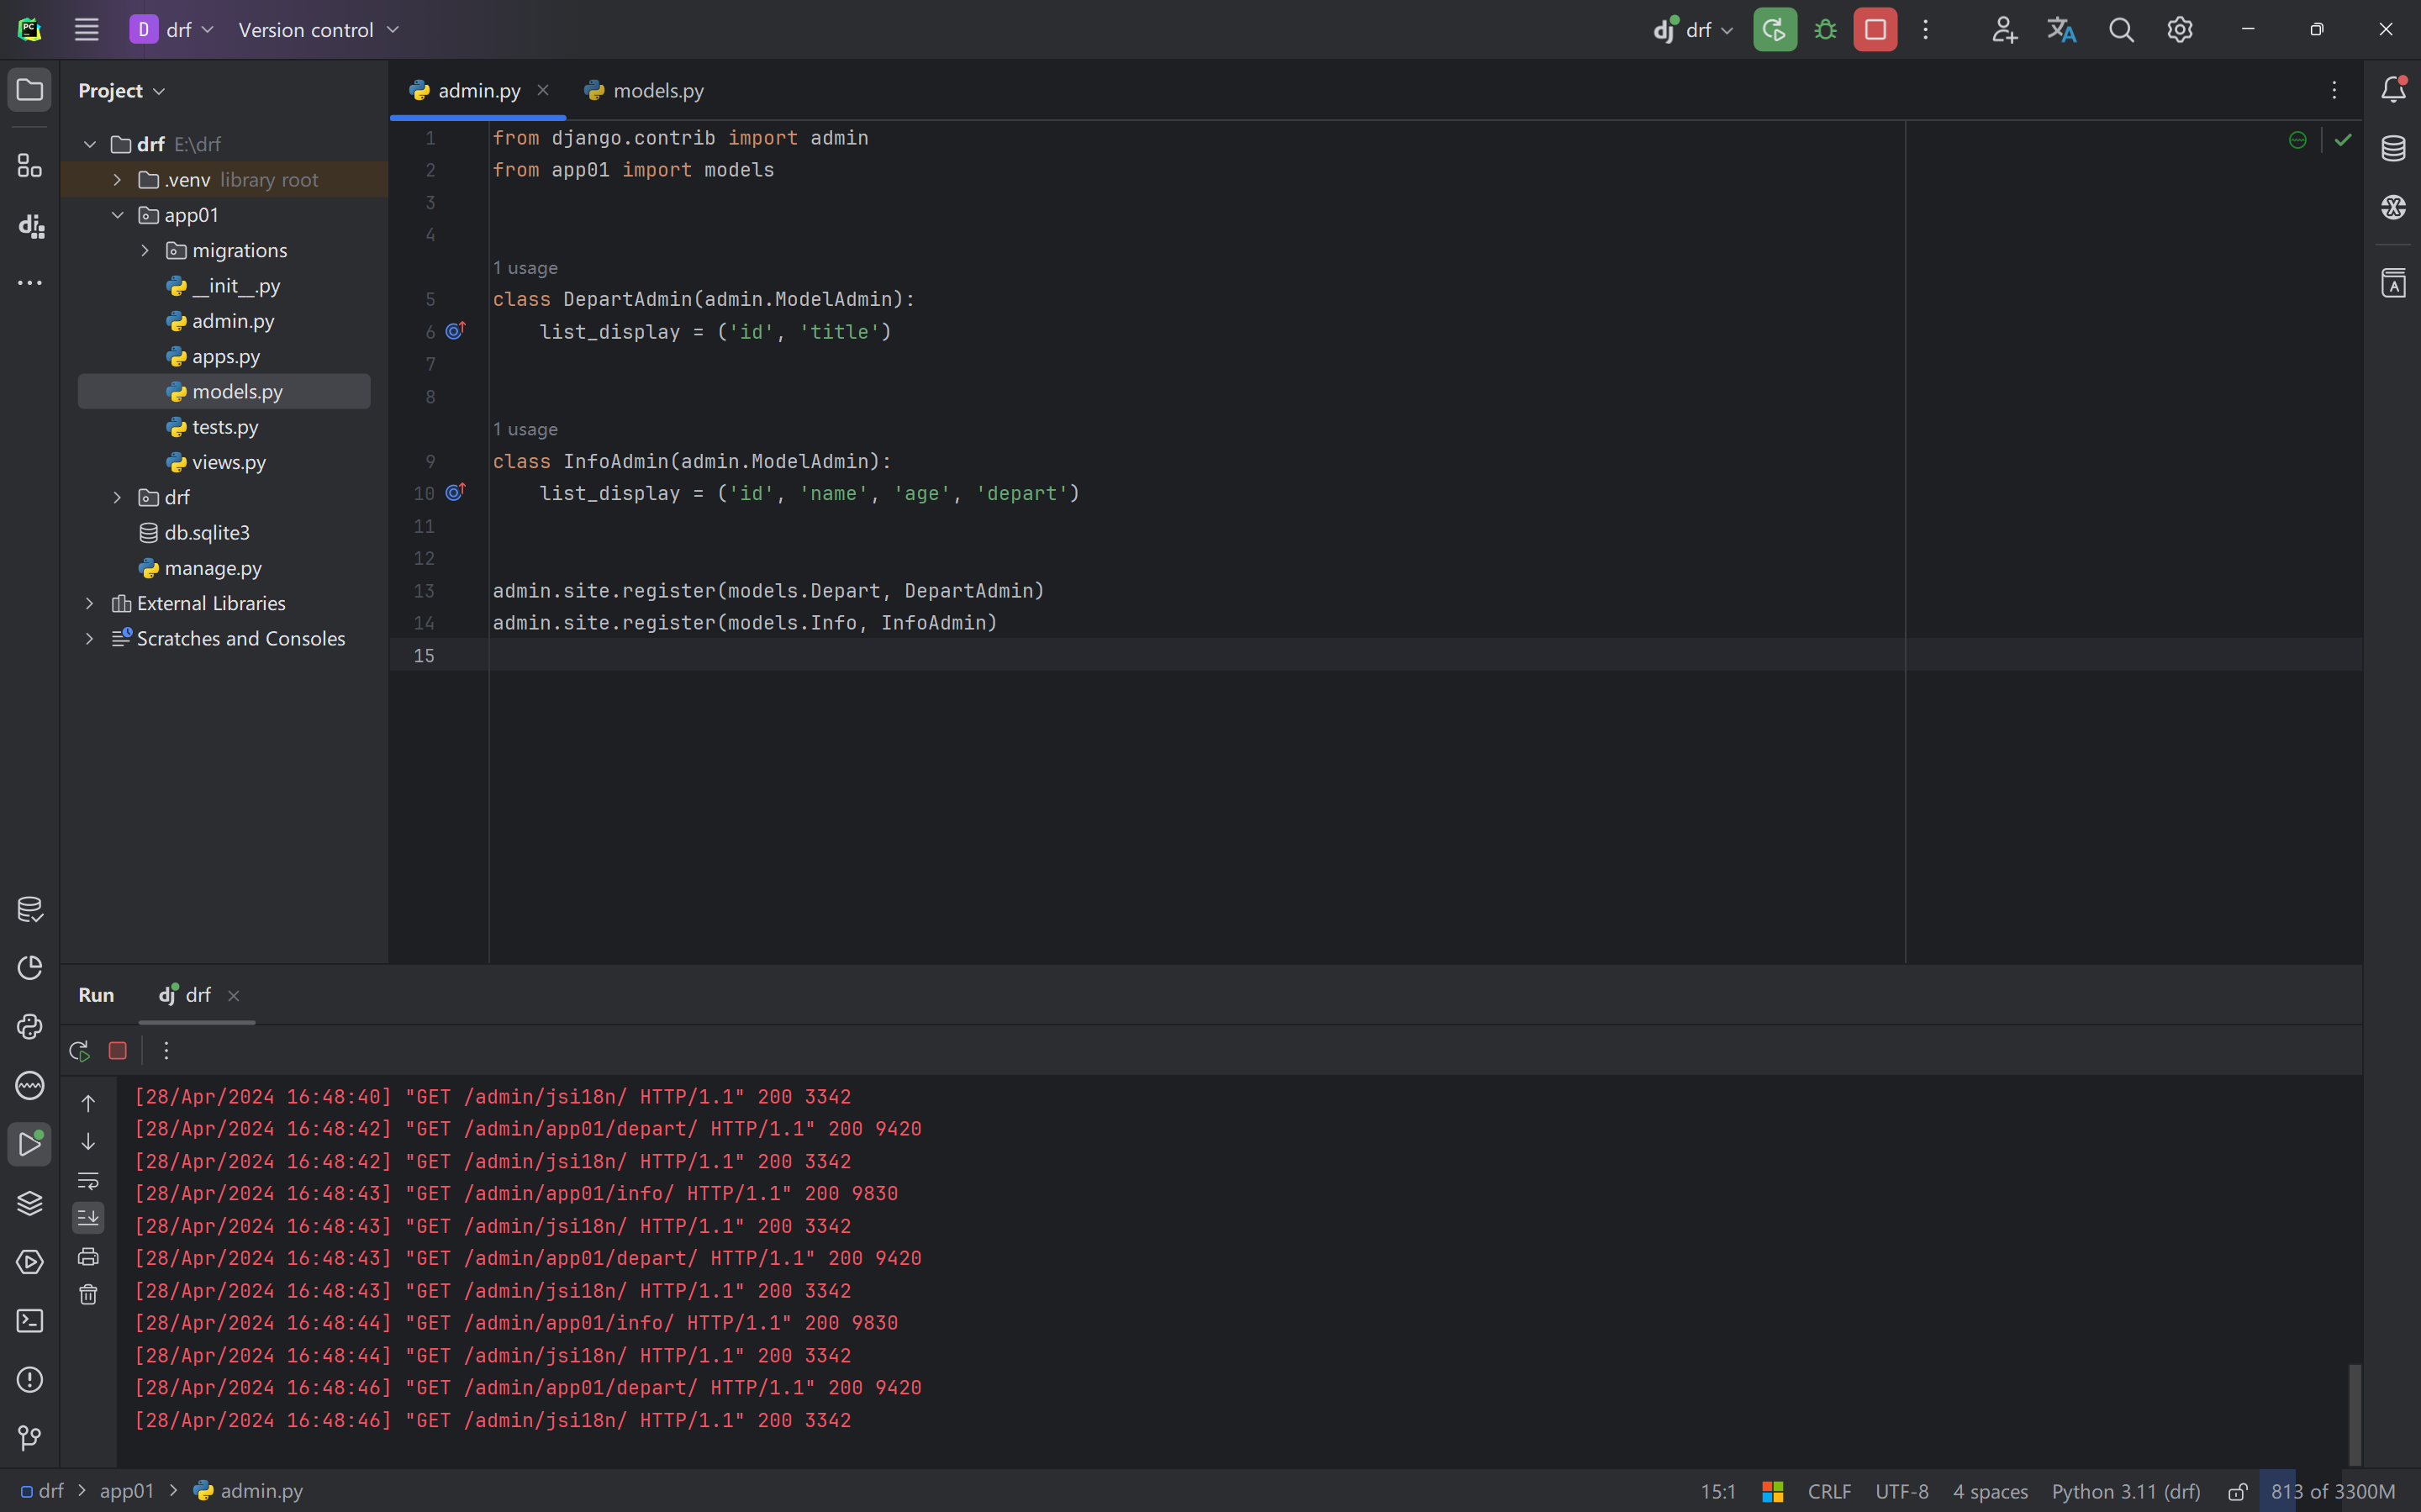The height and width of the screenshot is (1512, 2421).
Task: Click the Debug bug icon
Action: (x=1825, y=30)
